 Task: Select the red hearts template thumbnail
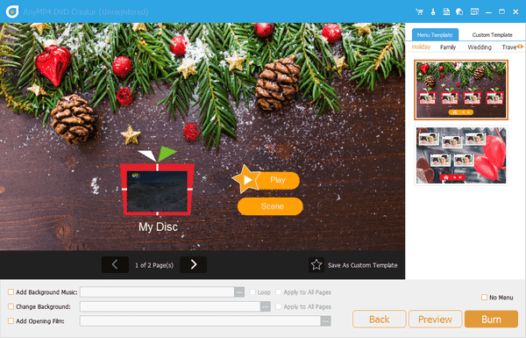[x=461, y=155]
